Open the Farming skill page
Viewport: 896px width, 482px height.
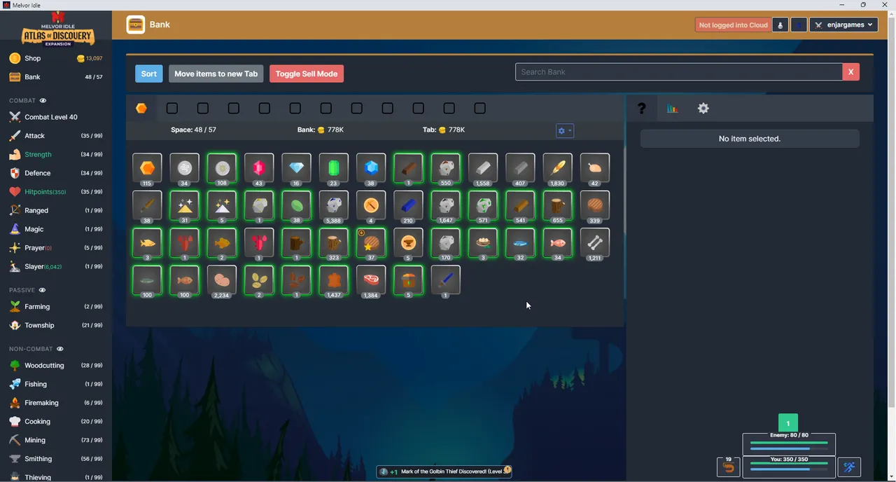coord(56,306)
